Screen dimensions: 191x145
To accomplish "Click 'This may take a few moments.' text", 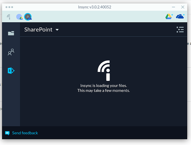I will click(104, 90).
